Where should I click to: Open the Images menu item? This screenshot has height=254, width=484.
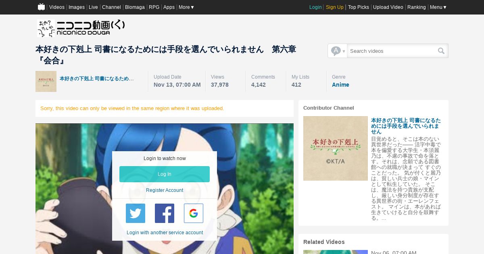pos(77,7)
